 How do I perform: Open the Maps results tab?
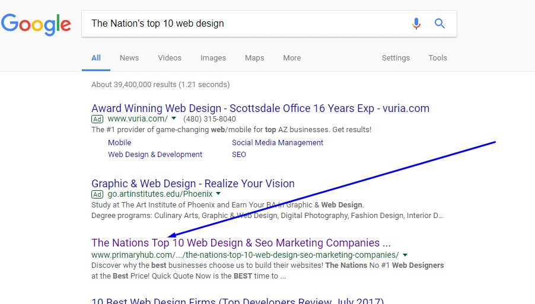click(254, 58)
